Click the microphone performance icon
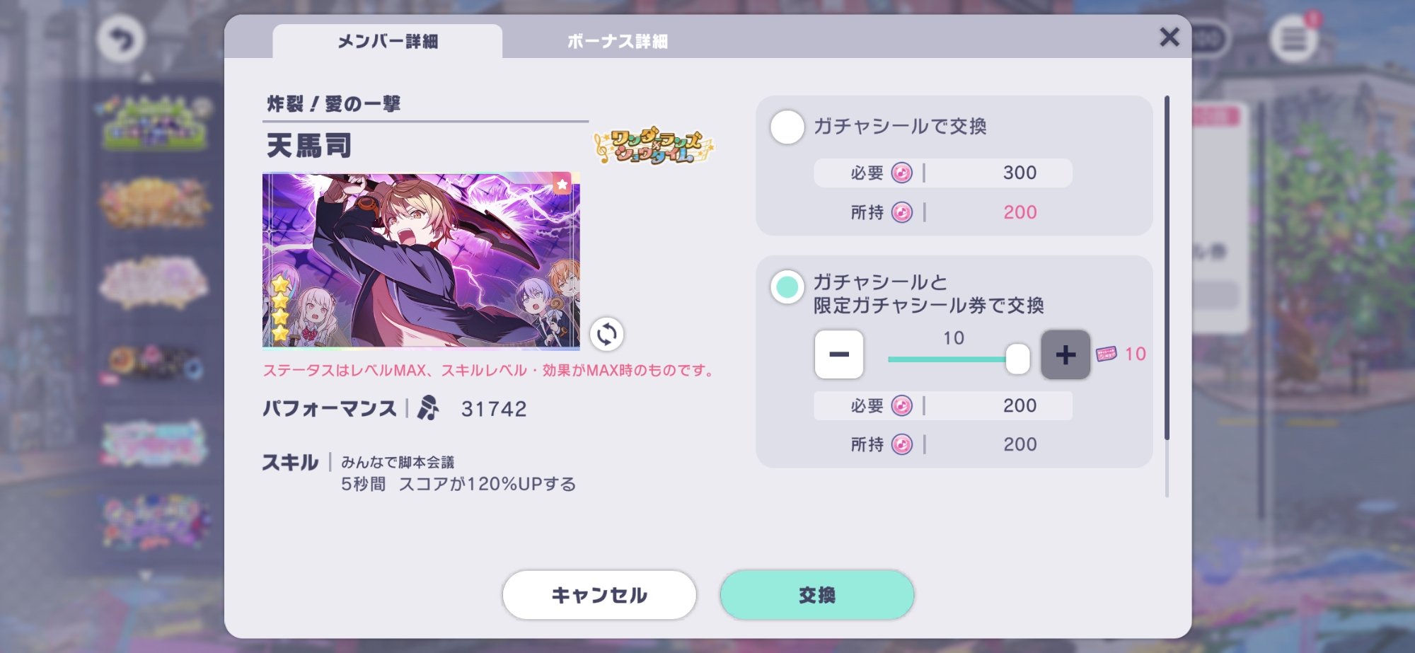 click(x=427, y=408)
